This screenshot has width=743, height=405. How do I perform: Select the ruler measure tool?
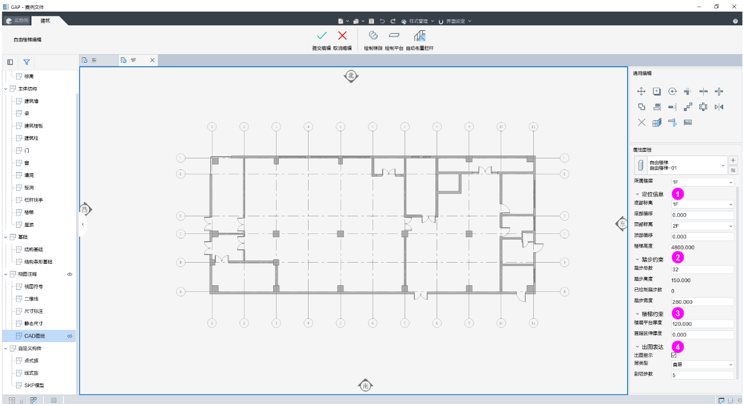point(688,122)
